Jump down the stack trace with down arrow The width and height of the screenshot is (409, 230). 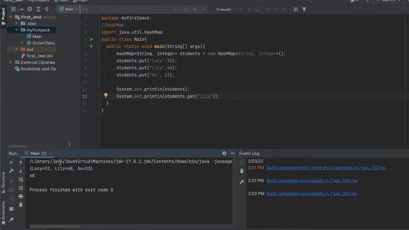coord(21,171)
